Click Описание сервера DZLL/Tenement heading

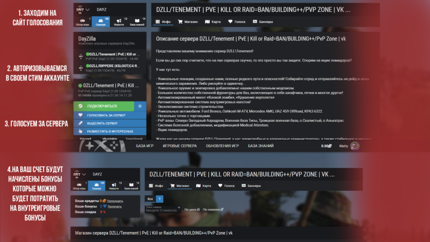pos(251,39)
